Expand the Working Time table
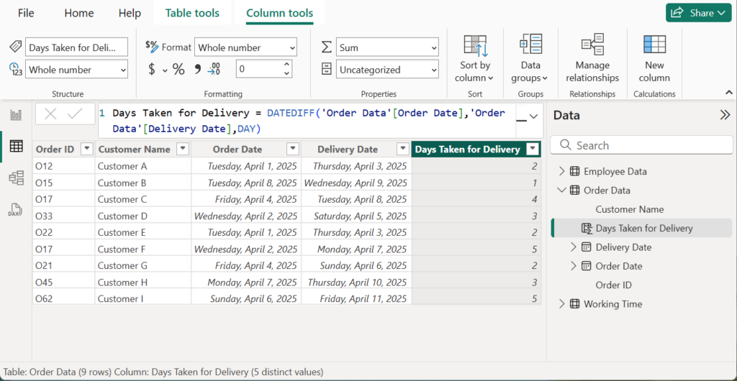This screenshot has height=381, width=737. (562, 304)
